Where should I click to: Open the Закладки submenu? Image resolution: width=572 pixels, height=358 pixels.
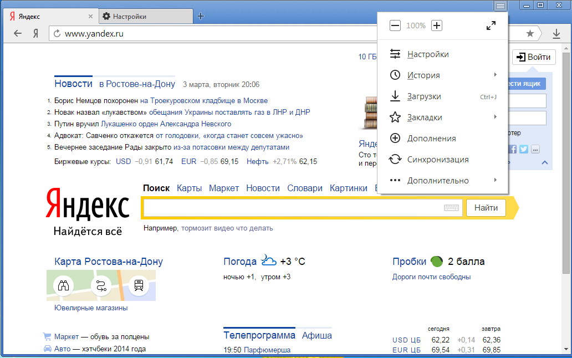[443, 117]
